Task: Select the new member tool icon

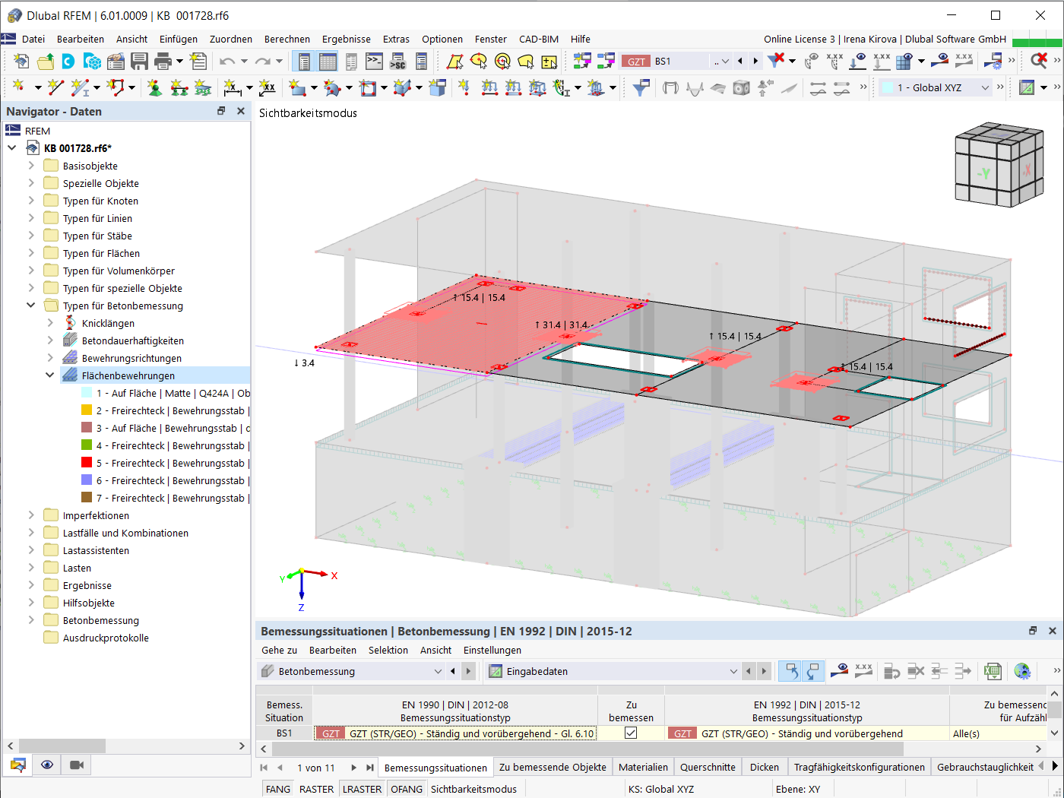Action: [79, 88]
